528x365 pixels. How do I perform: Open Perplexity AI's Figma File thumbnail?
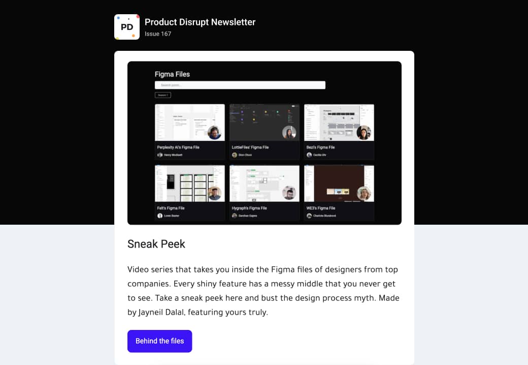189,123
